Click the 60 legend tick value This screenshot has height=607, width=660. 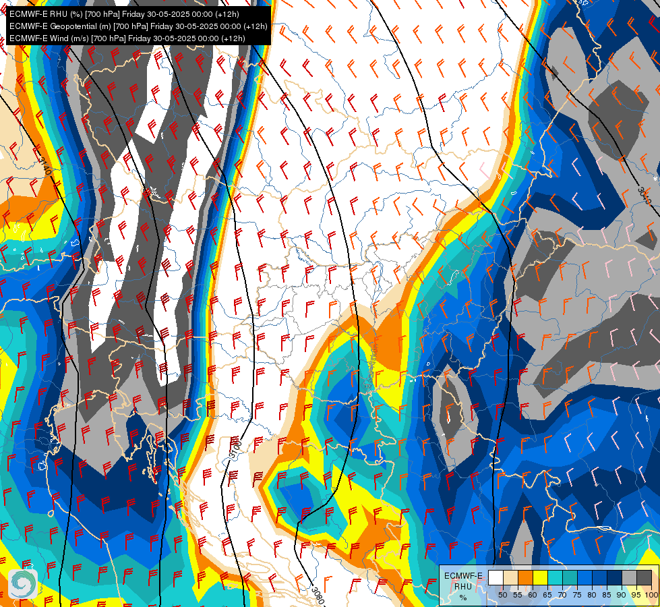(533, 595)
